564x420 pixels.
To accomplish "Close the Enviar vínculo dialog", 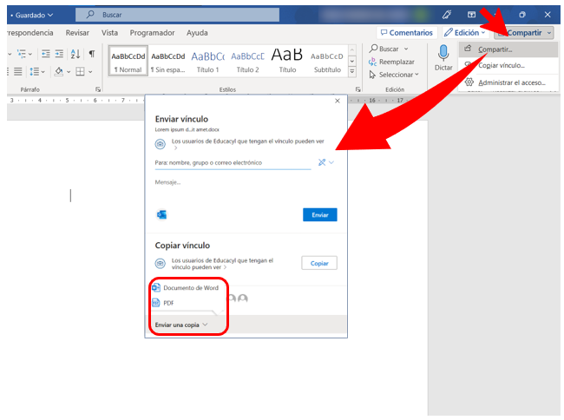I will (x=337, y=101).
